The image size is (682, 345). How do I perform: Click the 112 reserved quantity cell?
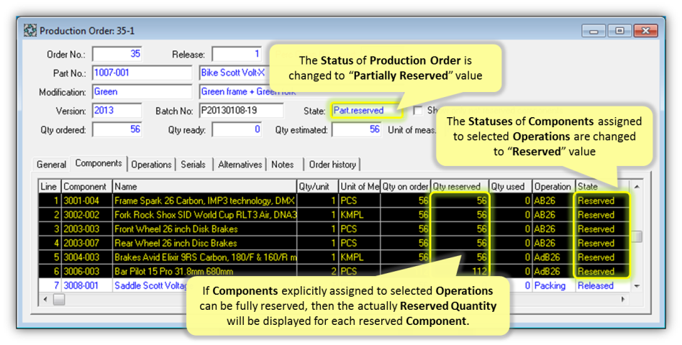tap(460, 271)
